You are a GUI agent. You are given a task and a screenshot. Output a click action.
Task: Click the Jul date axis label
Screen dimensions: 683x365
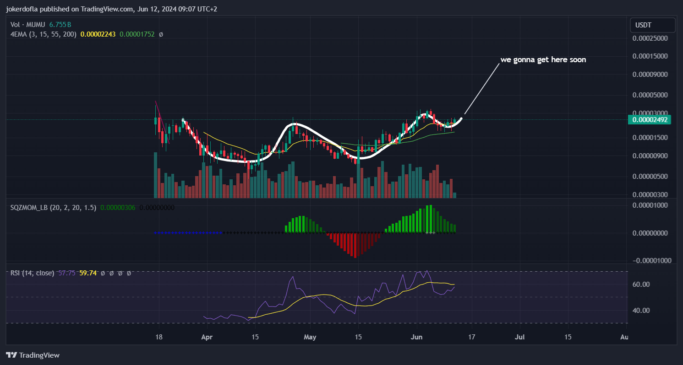tap(520, 337)
